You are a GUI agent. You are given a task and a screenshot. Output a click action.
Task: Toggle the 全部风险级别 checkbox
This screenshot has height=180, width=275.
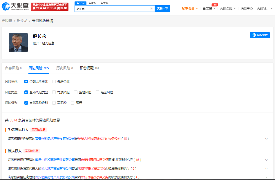pyautogui.click(x=26, y=103)
